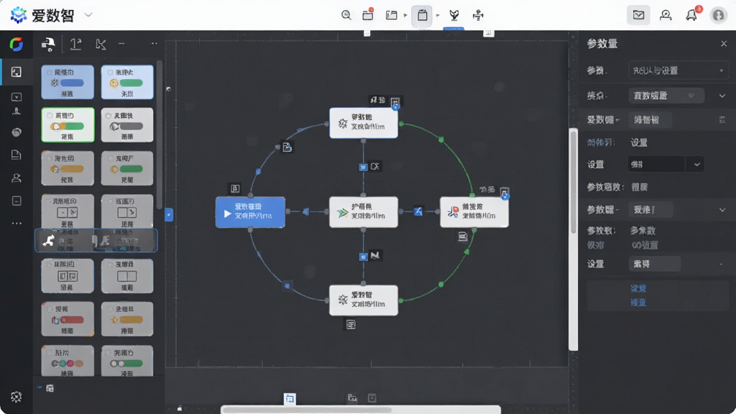Click the magnifier search icon in top toolbar

(346, 15)
